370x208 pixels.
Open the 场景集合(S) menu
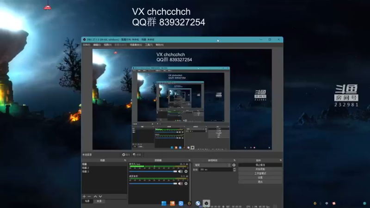pyautogui.click(x=136, y=45)
